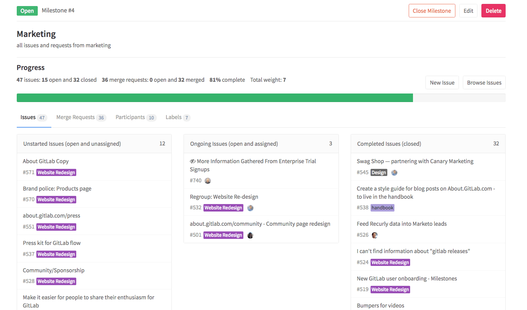Image resolution: width=527 pixels, height=310 pixels.
Task: Open the assignee avatar on issue #740
Action: (x=208, y=181)
